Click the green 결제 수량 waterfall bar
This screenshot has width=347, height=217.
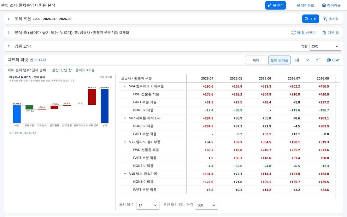tap(29, 107)
